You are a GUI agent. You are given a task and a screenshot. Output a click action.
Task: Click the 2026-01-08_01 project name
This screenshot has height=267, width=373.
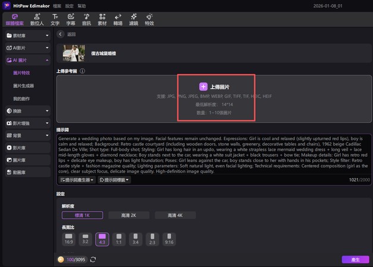coord(328,6)
